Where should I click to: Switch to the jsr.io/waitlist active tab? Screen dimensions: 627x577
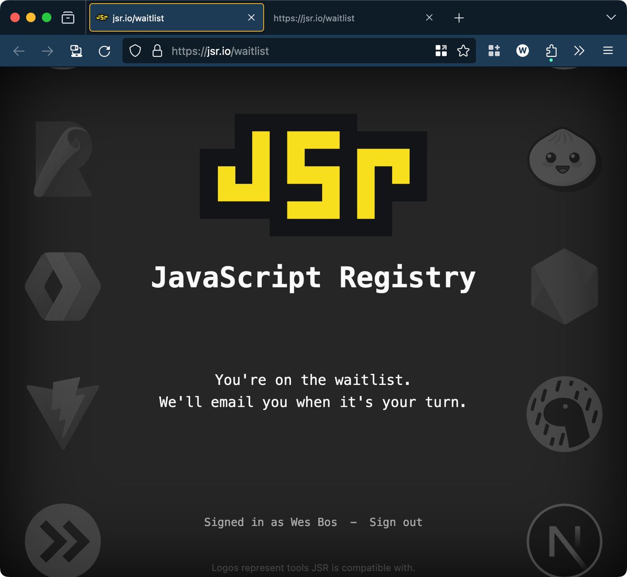(x=177, y=18)
